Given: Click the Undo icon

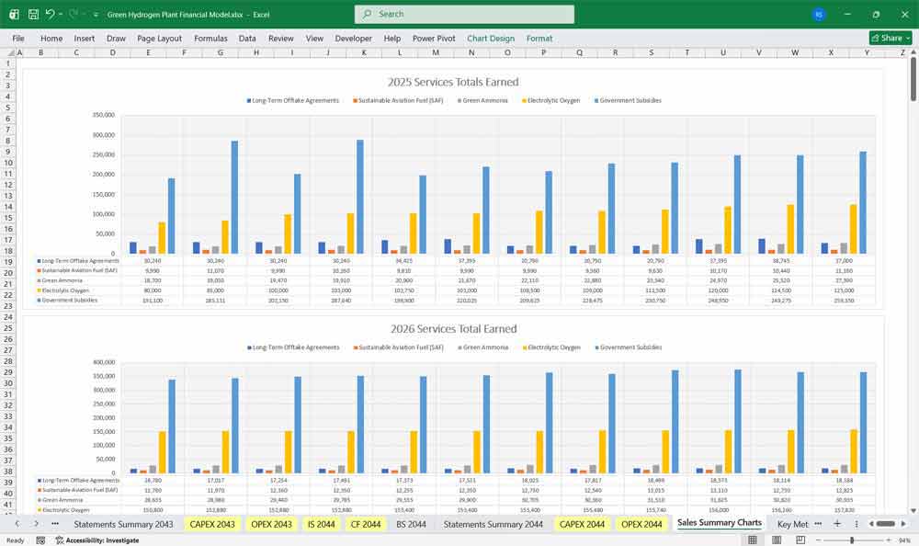Looking at the screenshot, I should pos(52,14).
